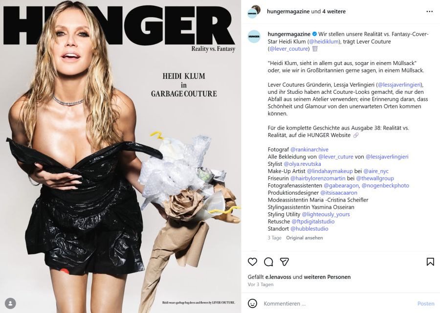This screenshot has width=440, height=313.
Task: Open the @lindahaymakeup link
Action: (x=330, y=171)
